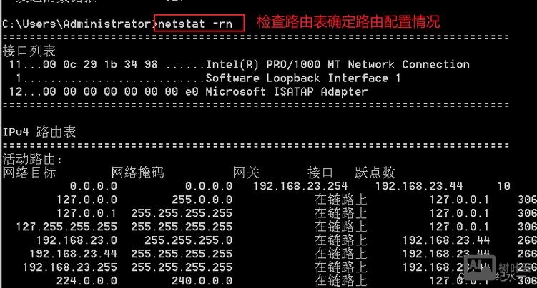This screenshot has width=537, height=288.
Task: Click the IPv4 路由表 heading
Action: pos(39,132)
